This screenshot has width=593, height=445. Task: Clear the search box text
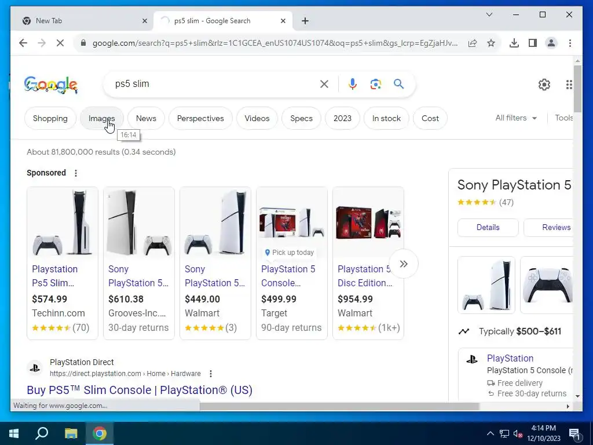point(324,84)
